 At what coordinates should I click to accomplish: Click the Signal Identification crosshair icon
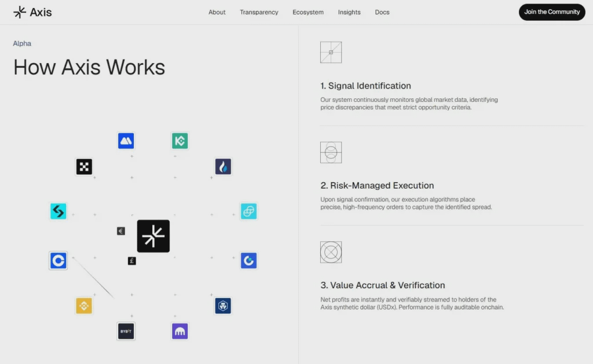point(331,52)
